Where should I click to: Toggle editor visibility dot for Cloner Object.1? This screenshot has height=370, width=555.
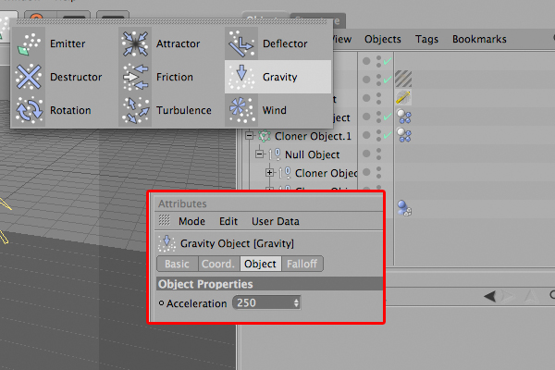378,132
